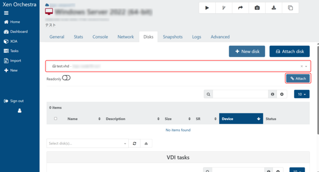
Task: Sort by Description column
Action: click(133, 119)
